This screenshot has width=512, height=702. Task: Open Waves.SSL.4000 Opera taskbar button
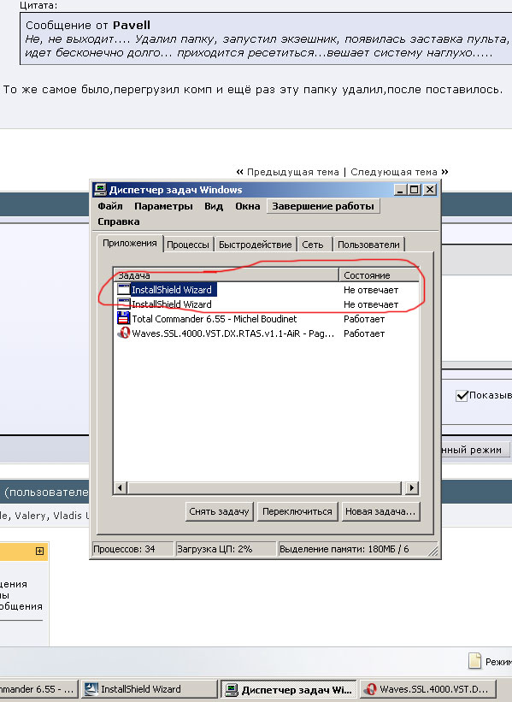429,689
